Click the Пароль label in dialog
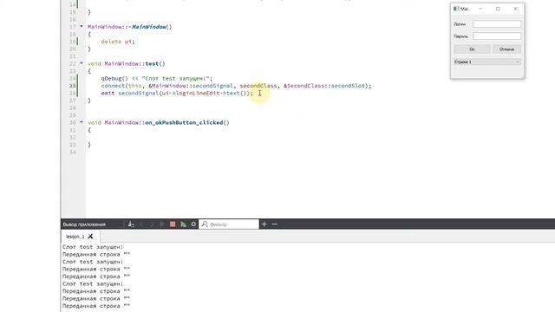The image size is (555, 312). click(460, 36)
